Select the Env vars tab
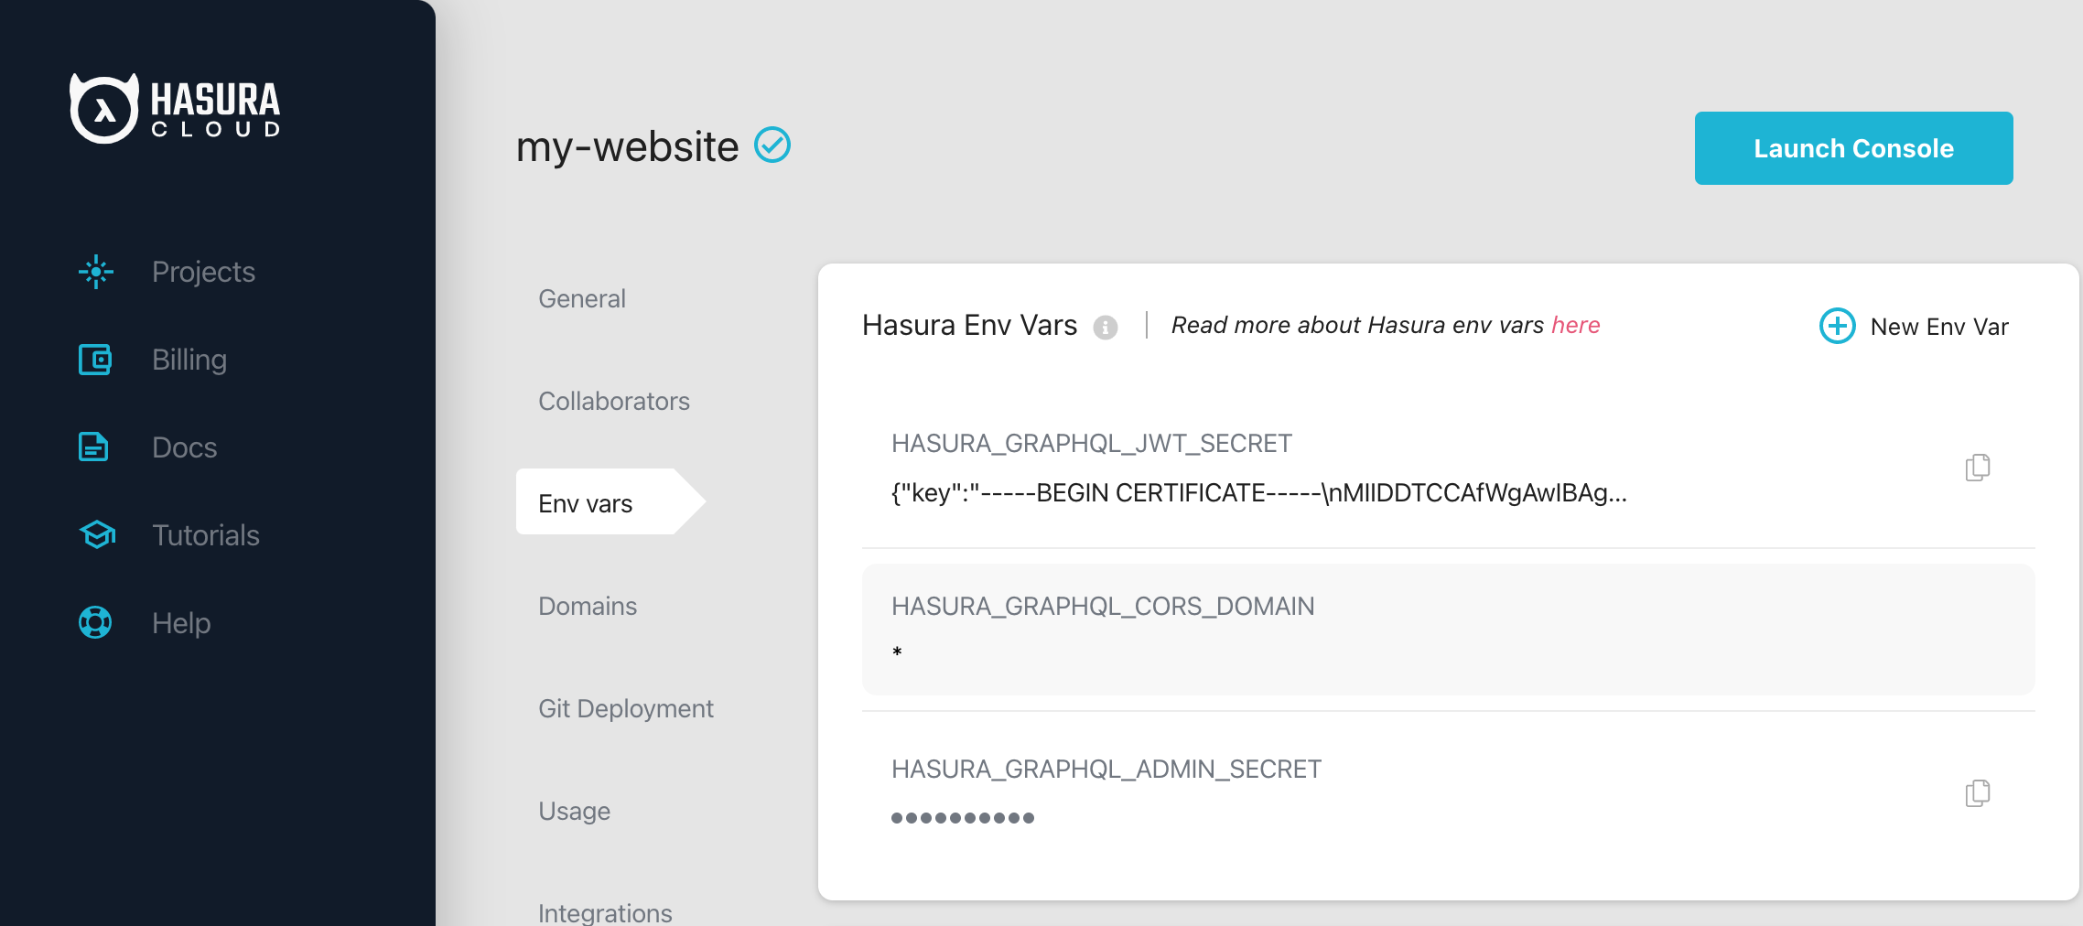The height and width of the screenshot is (926, 2083). [x=610, y=501]
